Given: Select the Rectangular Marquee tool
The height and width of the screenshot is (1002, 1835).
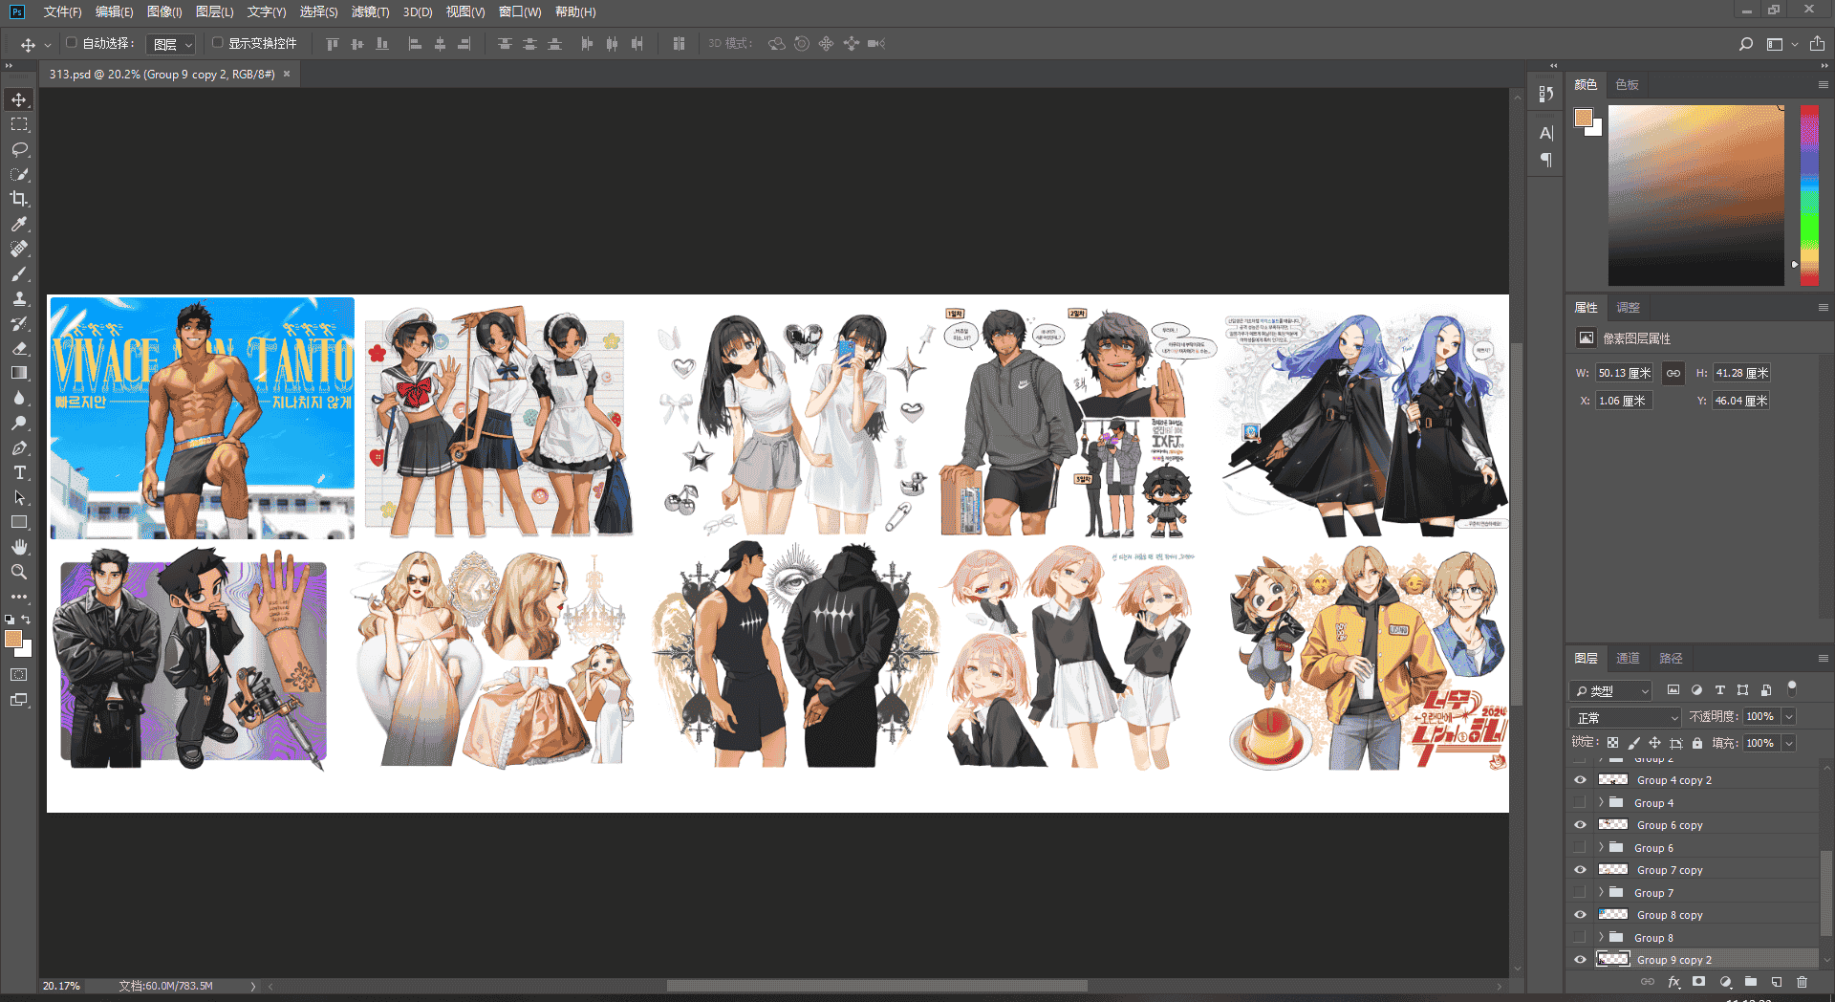Looking at the screenshot, I should (19, 125).
